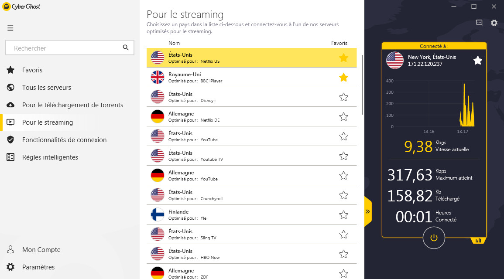Toggle the statistics bar chart icon
The image size is (504, 279).
(x=478, y=241)
